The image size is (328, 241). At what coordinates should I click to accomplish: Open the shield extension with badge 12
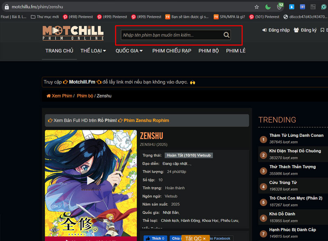pos(280,6)
